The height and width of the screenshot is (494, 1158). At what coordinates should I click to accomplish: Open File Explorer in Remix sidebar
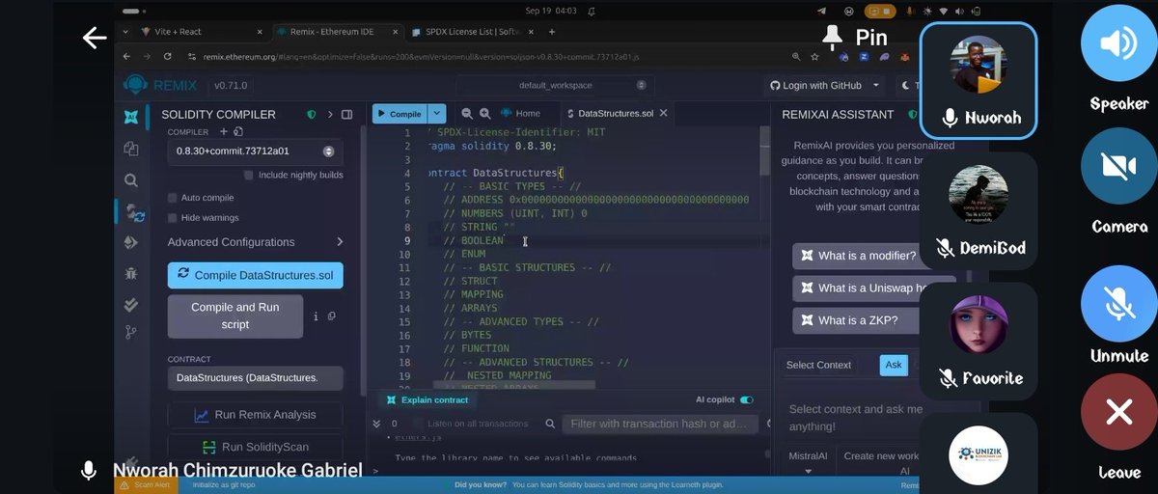131,149
